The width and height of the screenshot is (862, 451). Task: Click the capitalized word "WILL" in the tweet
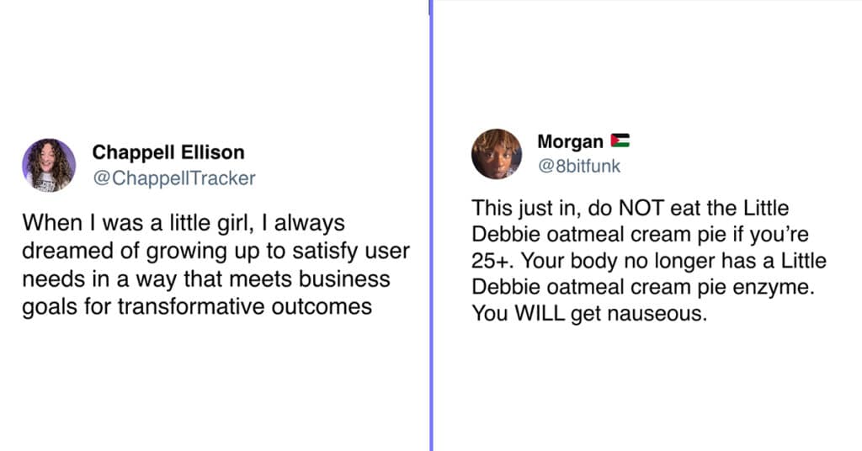[540, 313]
